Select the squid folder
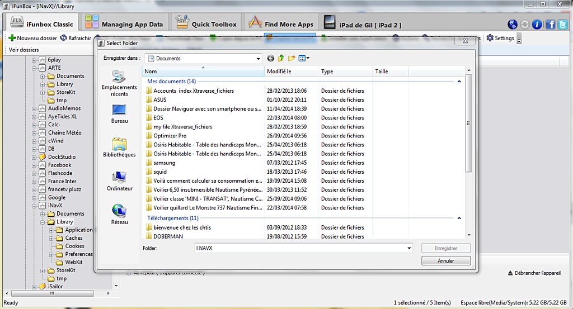 [160, 172]
